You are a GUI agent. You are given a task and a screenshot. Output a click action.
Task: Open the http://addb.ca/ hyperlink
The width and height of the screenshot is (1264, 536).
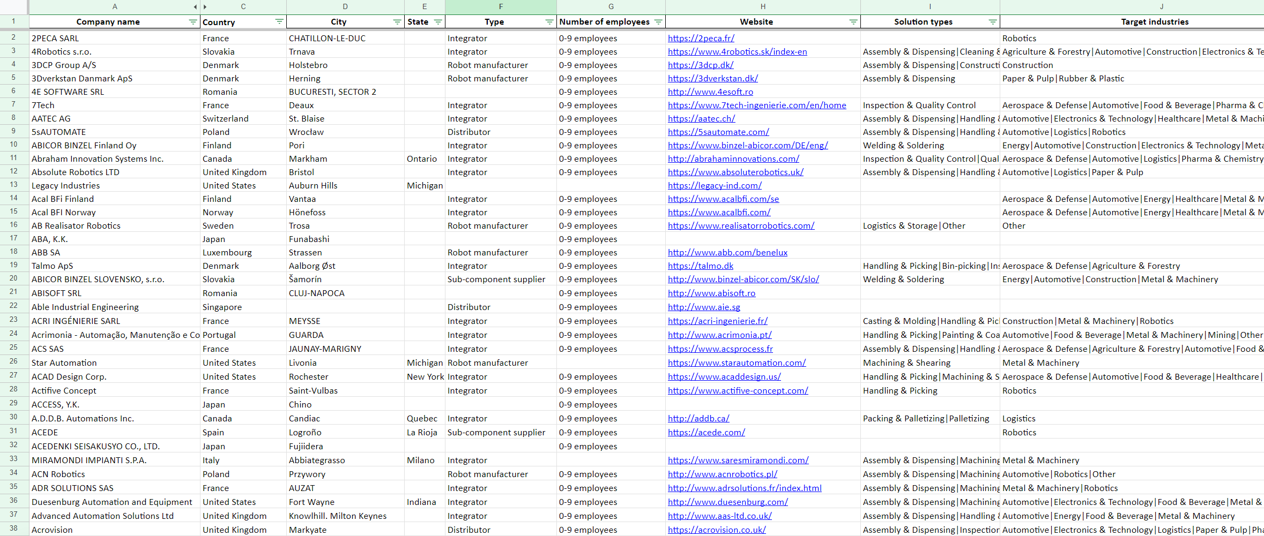click(698, 419)
